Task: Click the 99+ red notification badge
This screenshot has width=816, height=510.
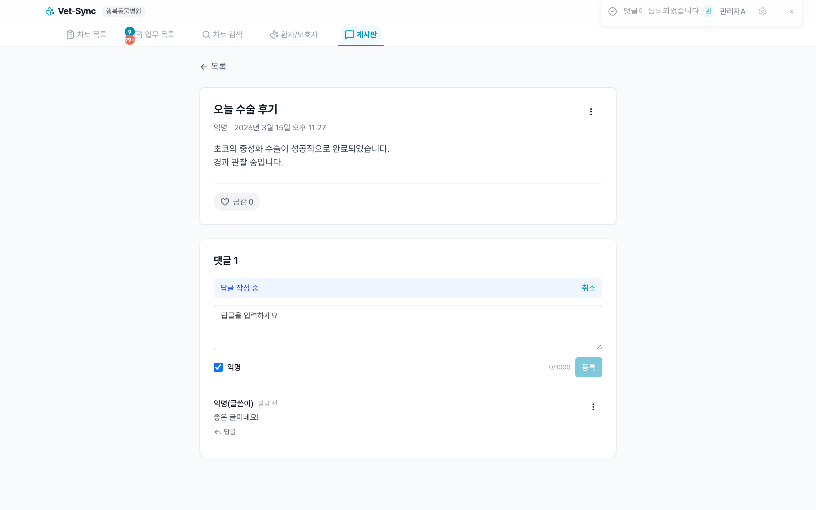Action: (x=130, y=40)
